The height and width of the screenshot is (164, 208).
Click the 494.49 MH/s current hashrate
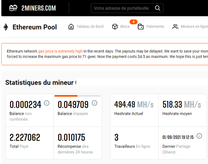pos(134,104)
